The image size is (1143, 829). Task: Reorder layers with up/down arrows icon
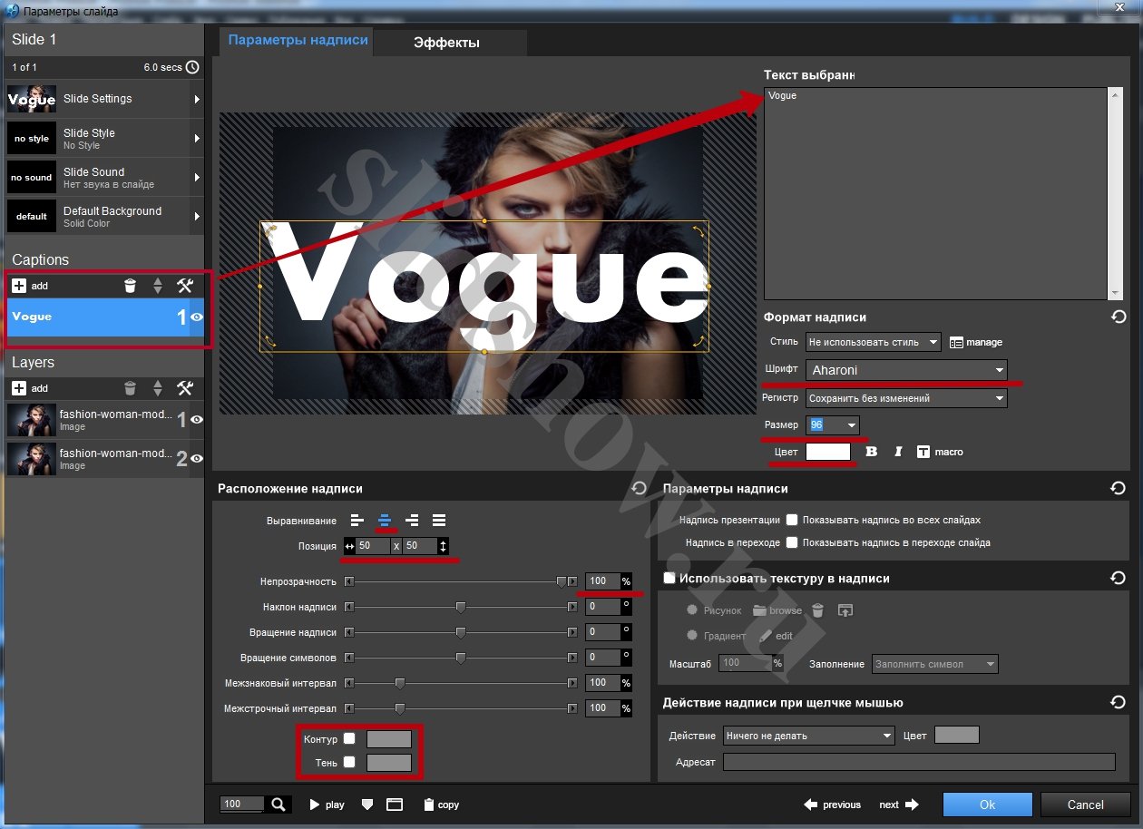tap(158, 388)
